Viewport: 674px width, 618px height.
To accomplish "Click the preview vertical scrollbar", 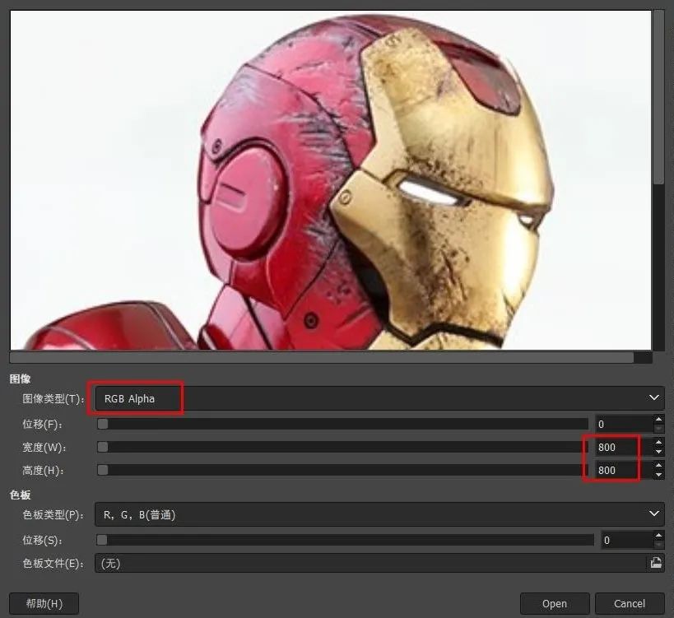I will (658, 179).
